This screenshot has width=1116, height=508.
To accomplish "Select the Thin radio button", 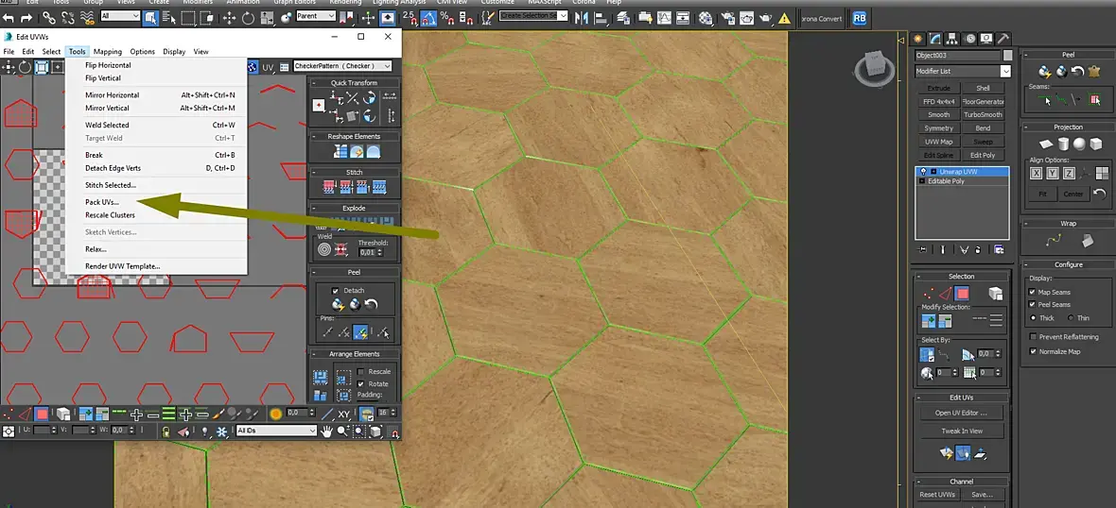I will (1072, 318).
